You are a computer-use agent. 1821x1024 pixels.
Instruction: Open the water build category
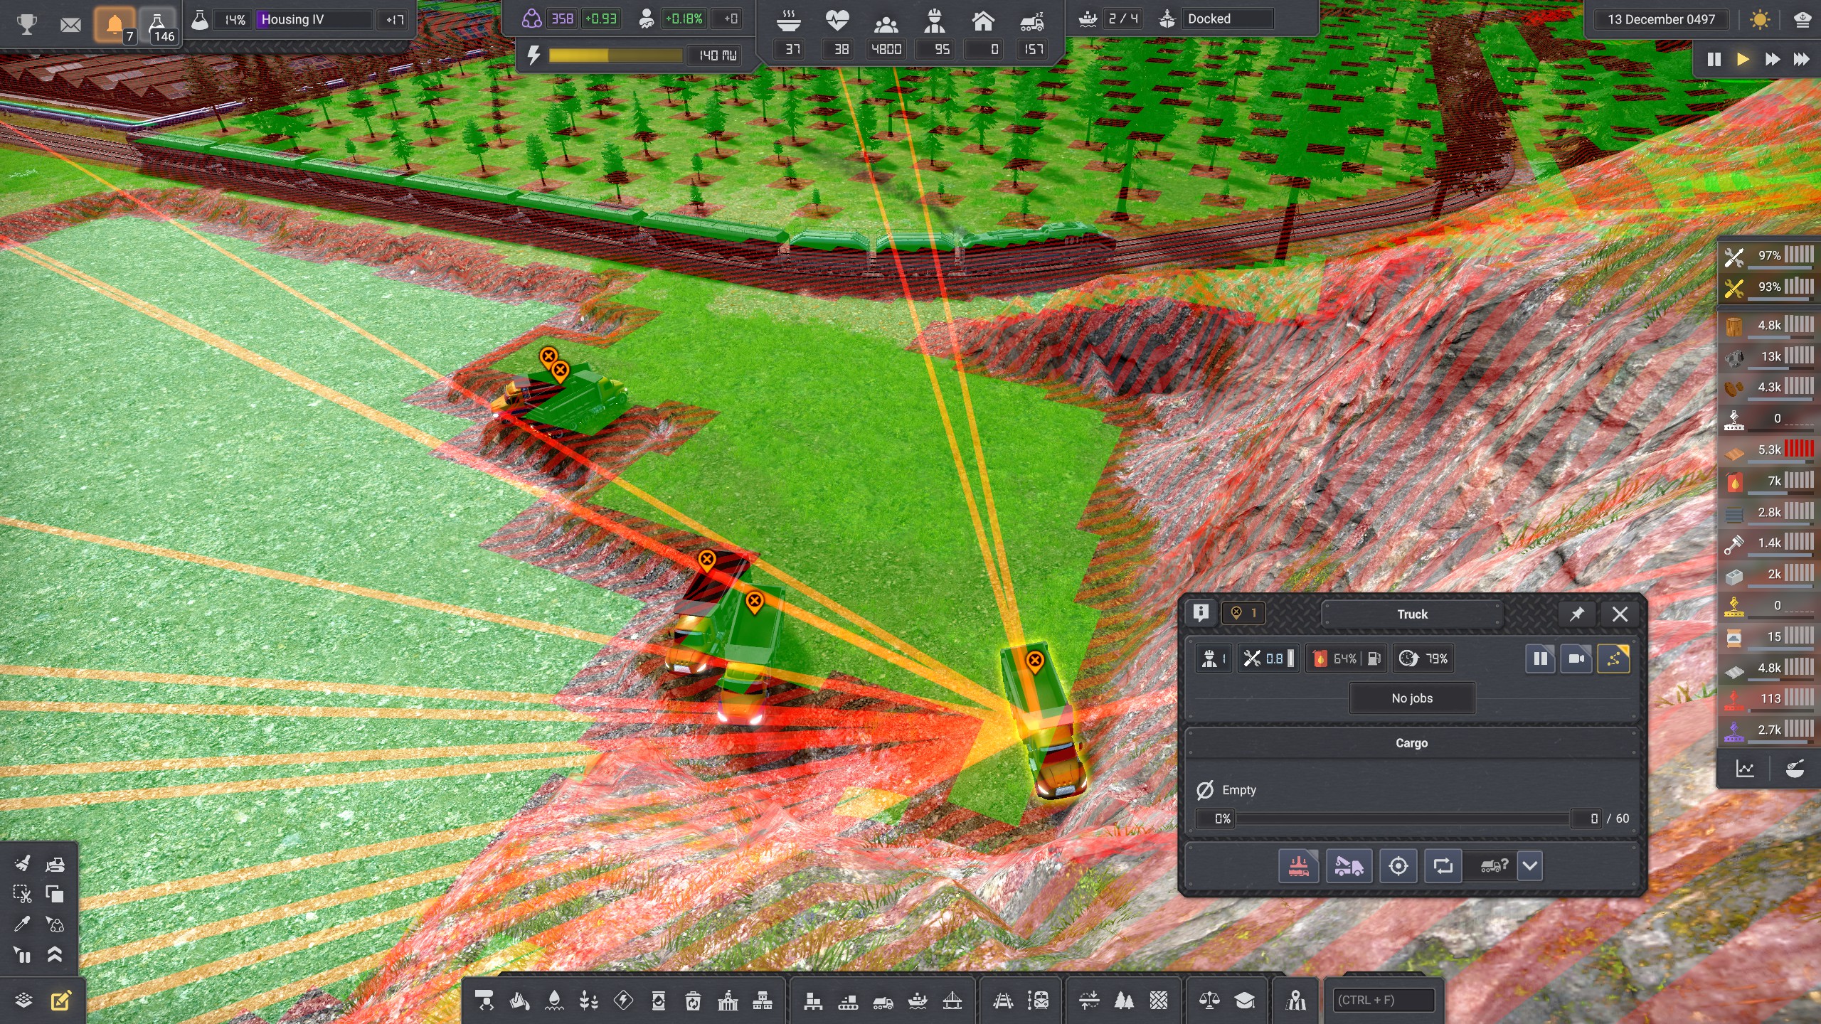point(555,1001)
